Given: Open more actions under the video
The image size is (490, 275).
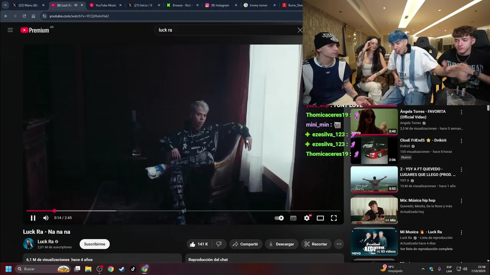Looking at the screenshot, I should 339,244.
